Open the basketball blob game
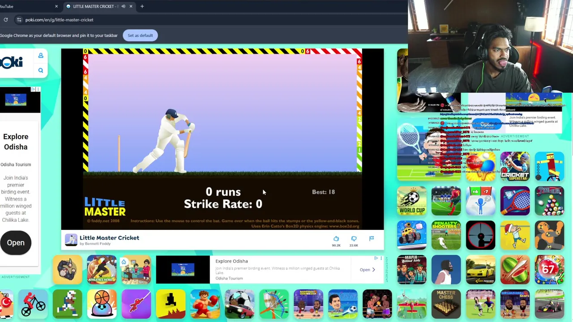 102,304
